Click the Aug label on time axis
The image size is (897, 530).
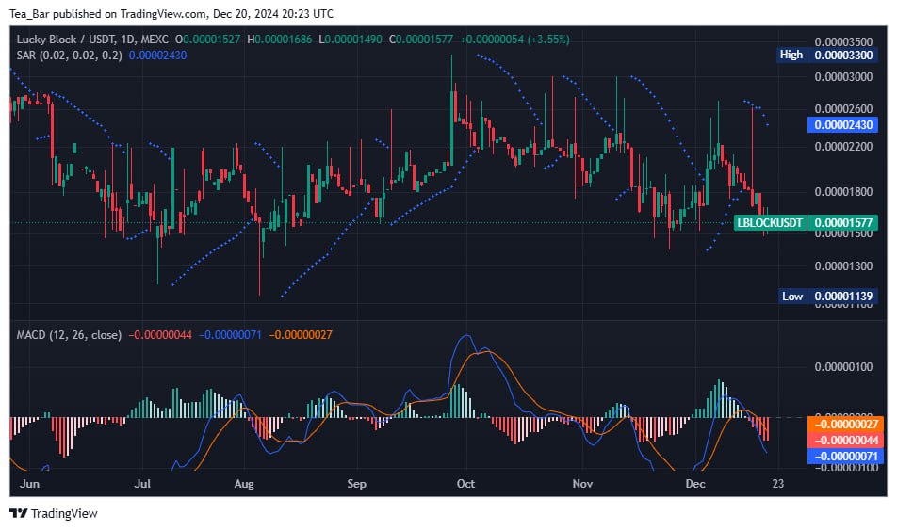(244, 484)
